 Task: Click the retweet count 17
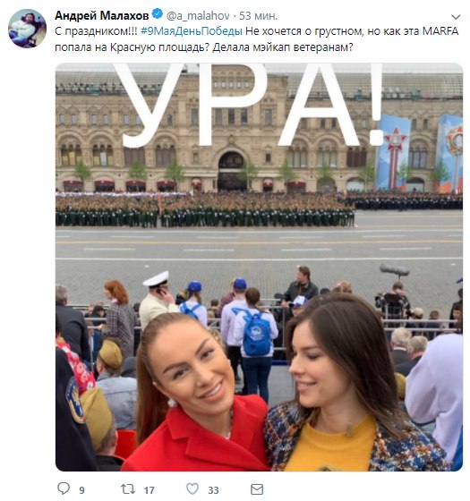pos(149,490)
